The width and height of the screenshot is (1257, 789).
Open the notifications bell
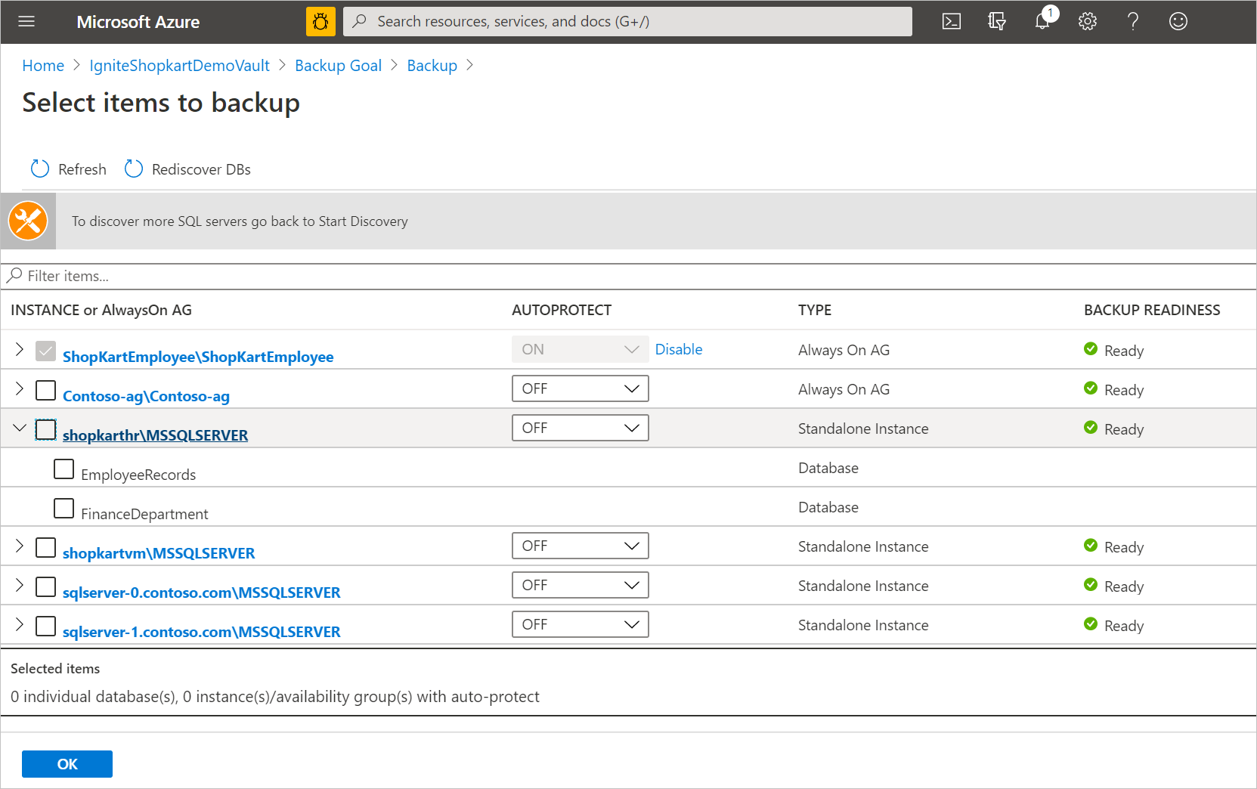1042,21
